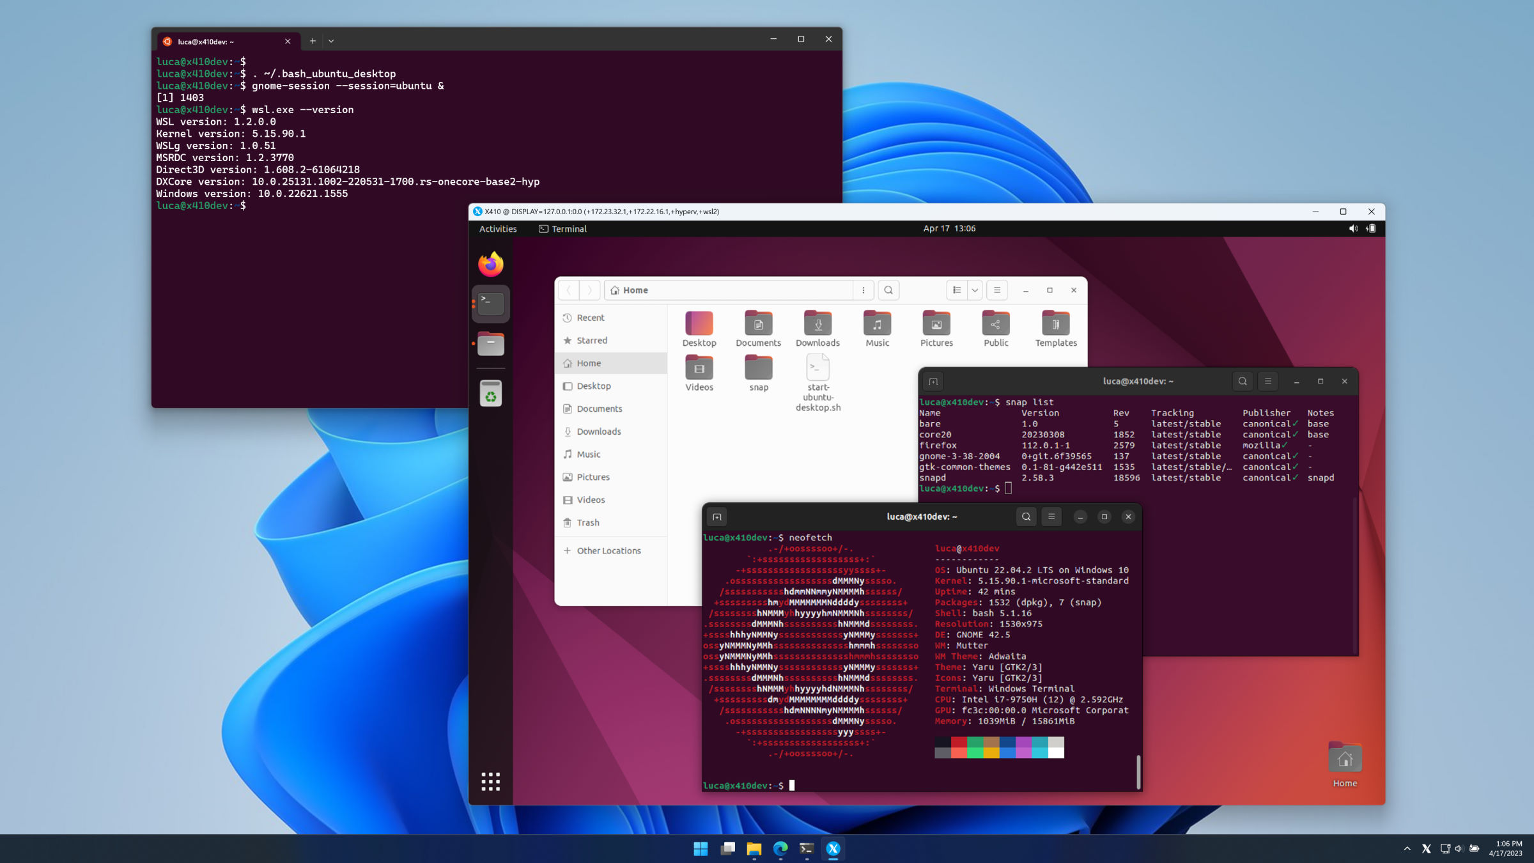
Task: Click the search icon in file manager
Action: 887,290
